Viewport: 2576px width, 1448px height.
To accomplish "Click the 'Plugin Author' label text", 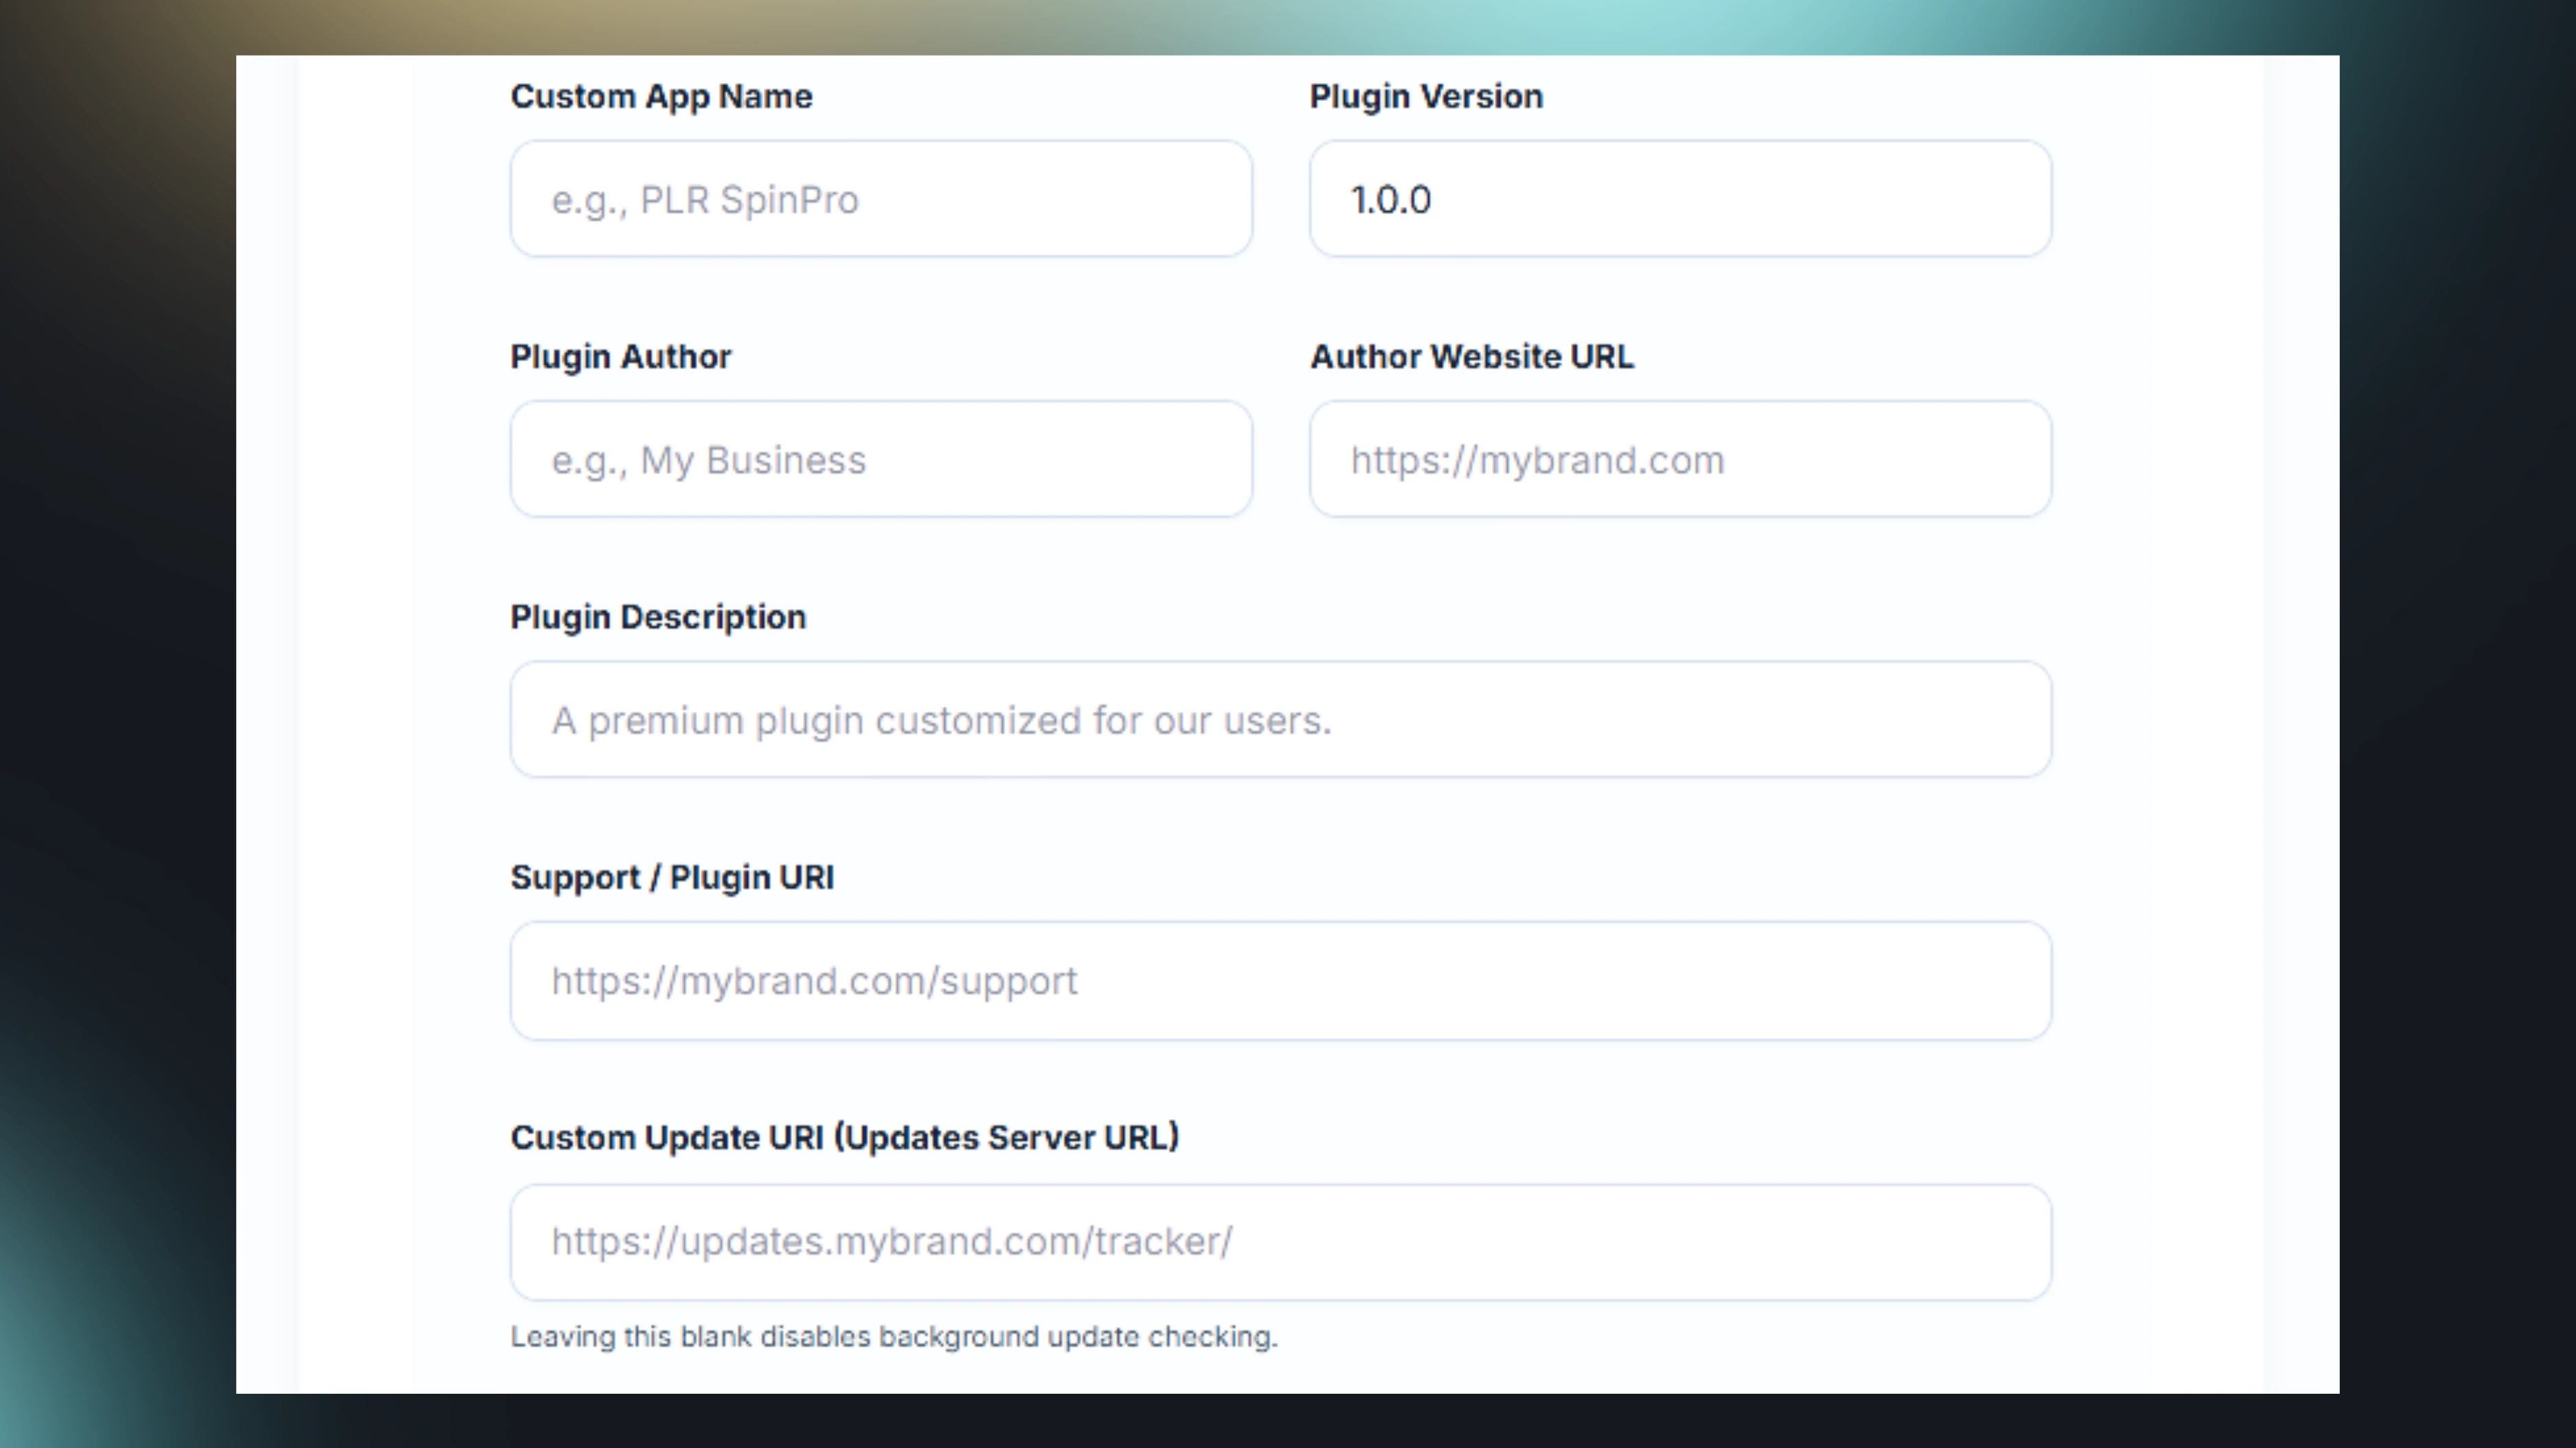I will (x=621, y=357).
